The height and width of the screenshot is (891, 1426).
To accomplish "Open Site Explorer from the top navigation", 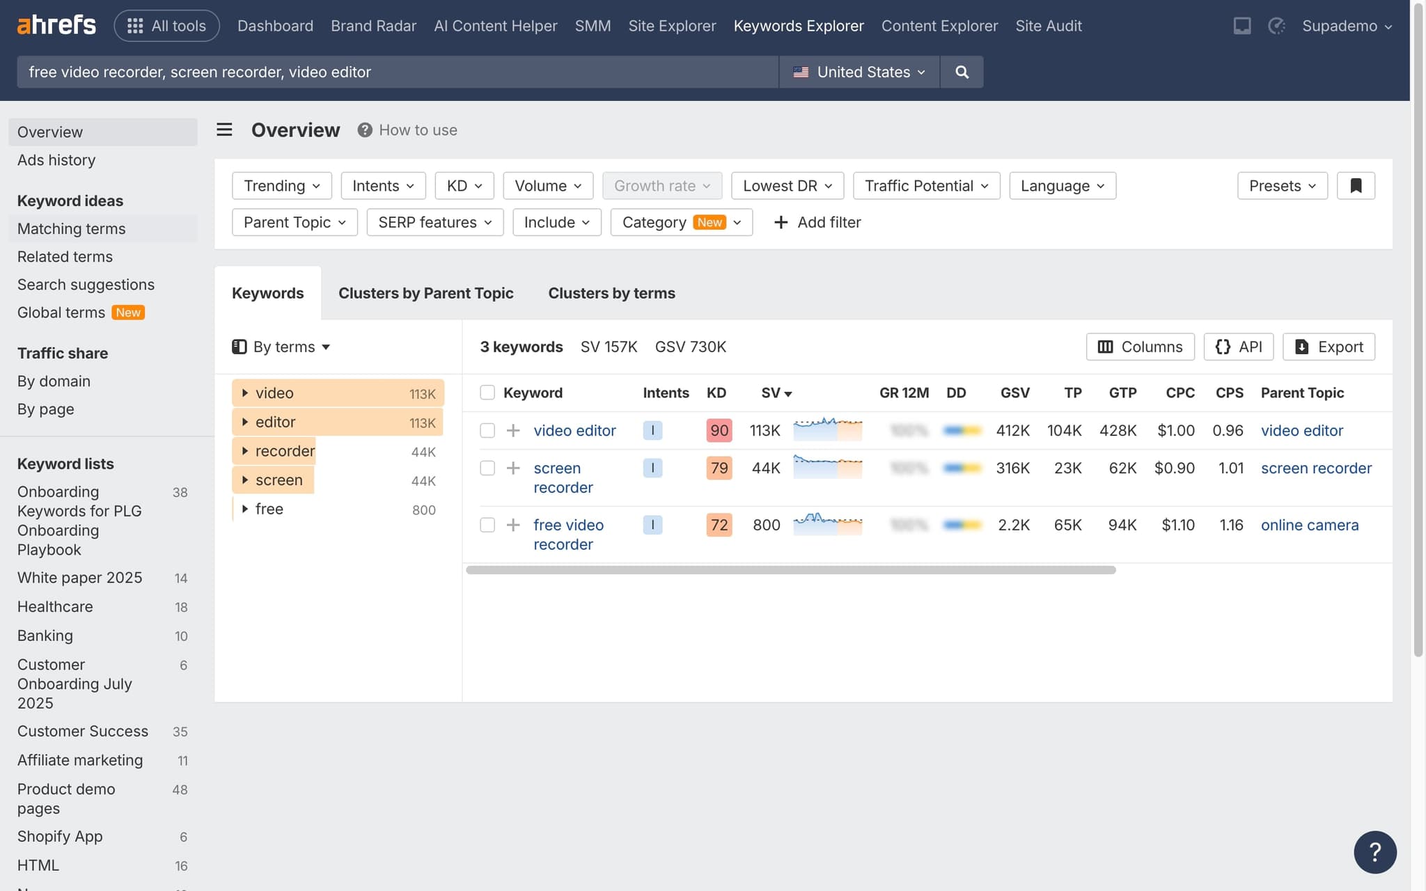I will 672,26.
